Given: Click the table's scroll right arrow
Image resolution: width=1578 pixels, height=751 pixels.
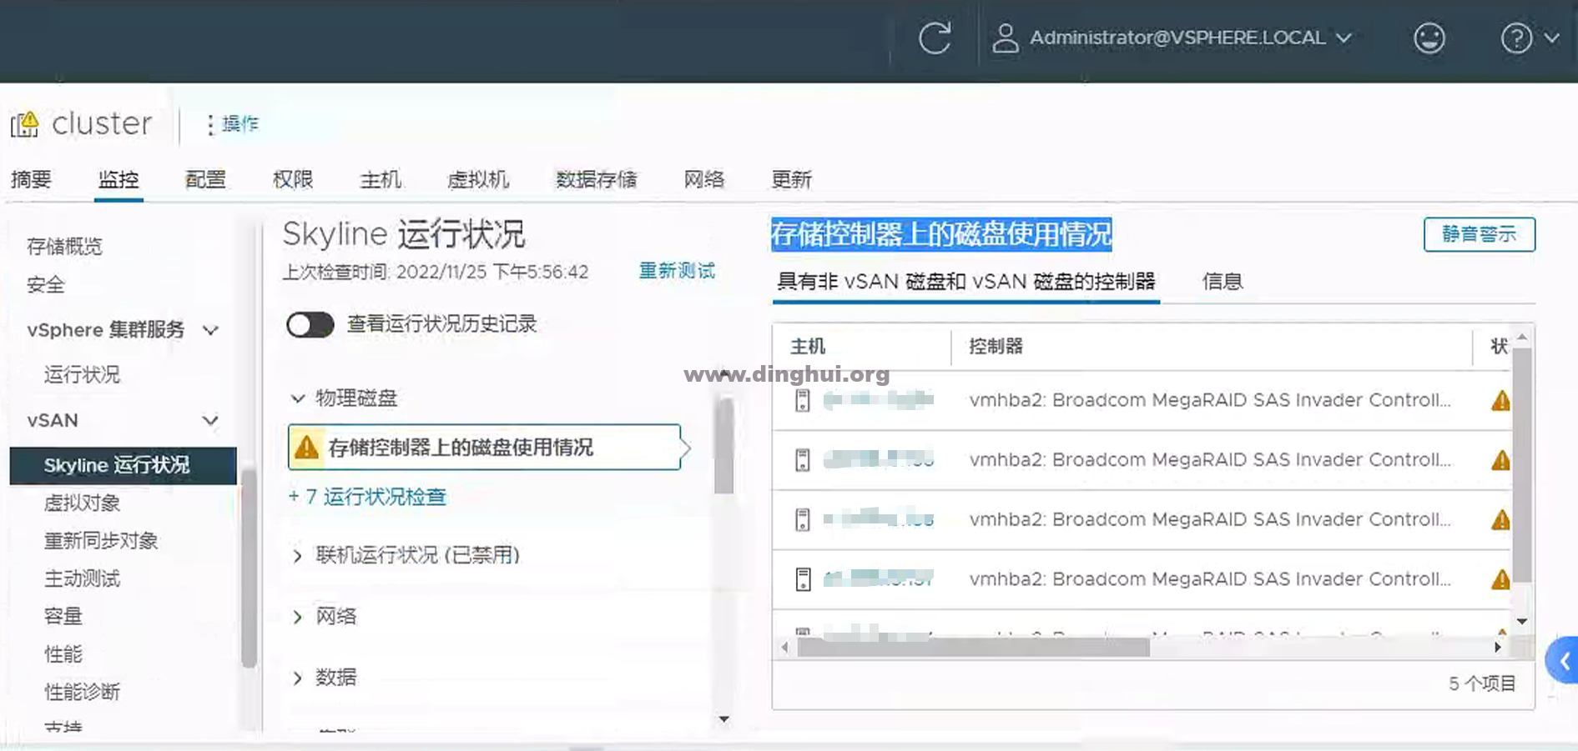Looking at the screenshot, I should tap(1498, 648).
